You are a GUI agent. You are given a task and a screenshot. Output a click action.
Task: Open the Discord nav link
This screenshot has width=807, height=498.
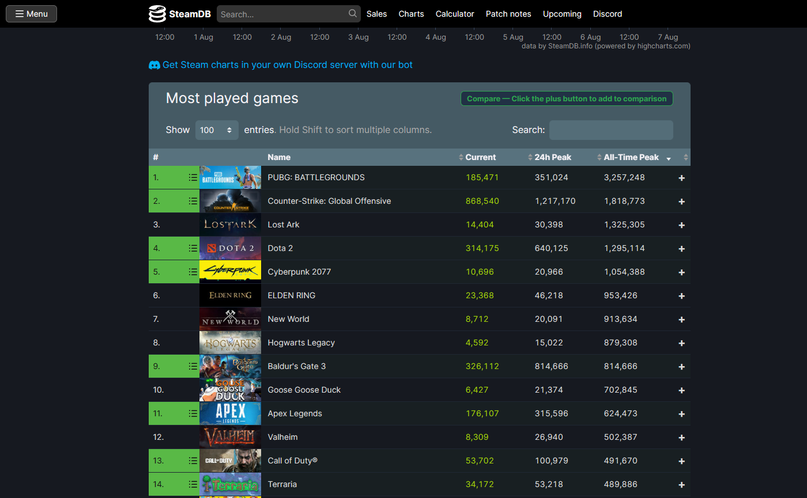click(608, 14)
